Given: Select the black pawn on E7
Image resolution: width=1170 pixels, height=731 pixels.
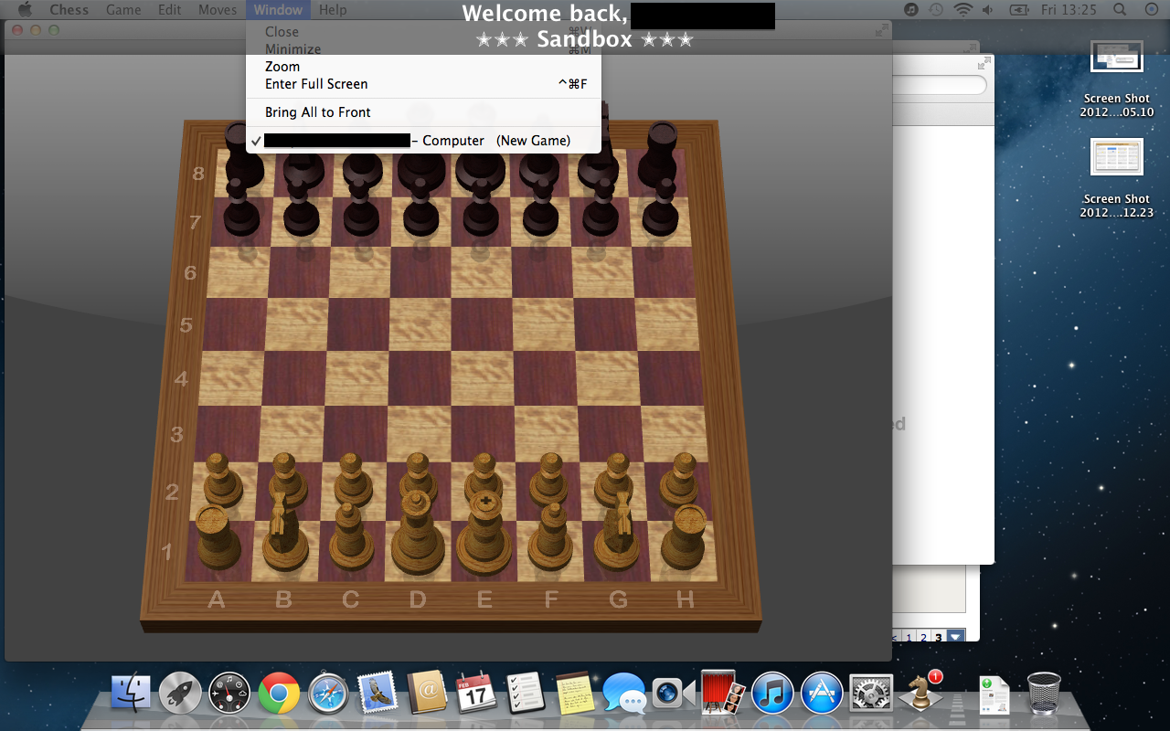Looking at the screenshot, I should (480, 207).
